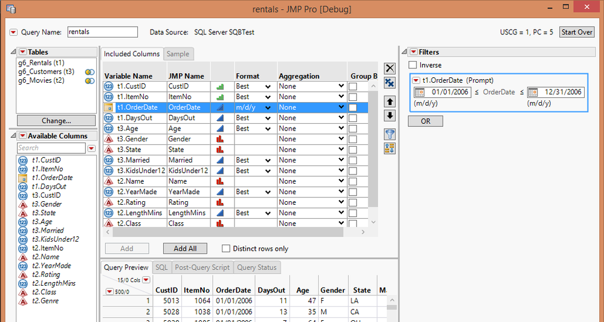
Task: Click the sort order icon below funnel
Action: [390, 148]
